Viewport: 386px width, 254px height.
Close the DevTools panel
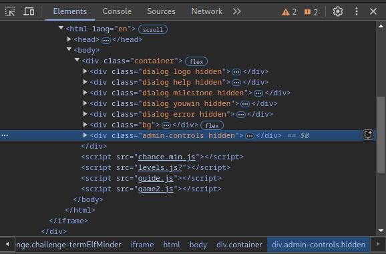coord(373,11)
